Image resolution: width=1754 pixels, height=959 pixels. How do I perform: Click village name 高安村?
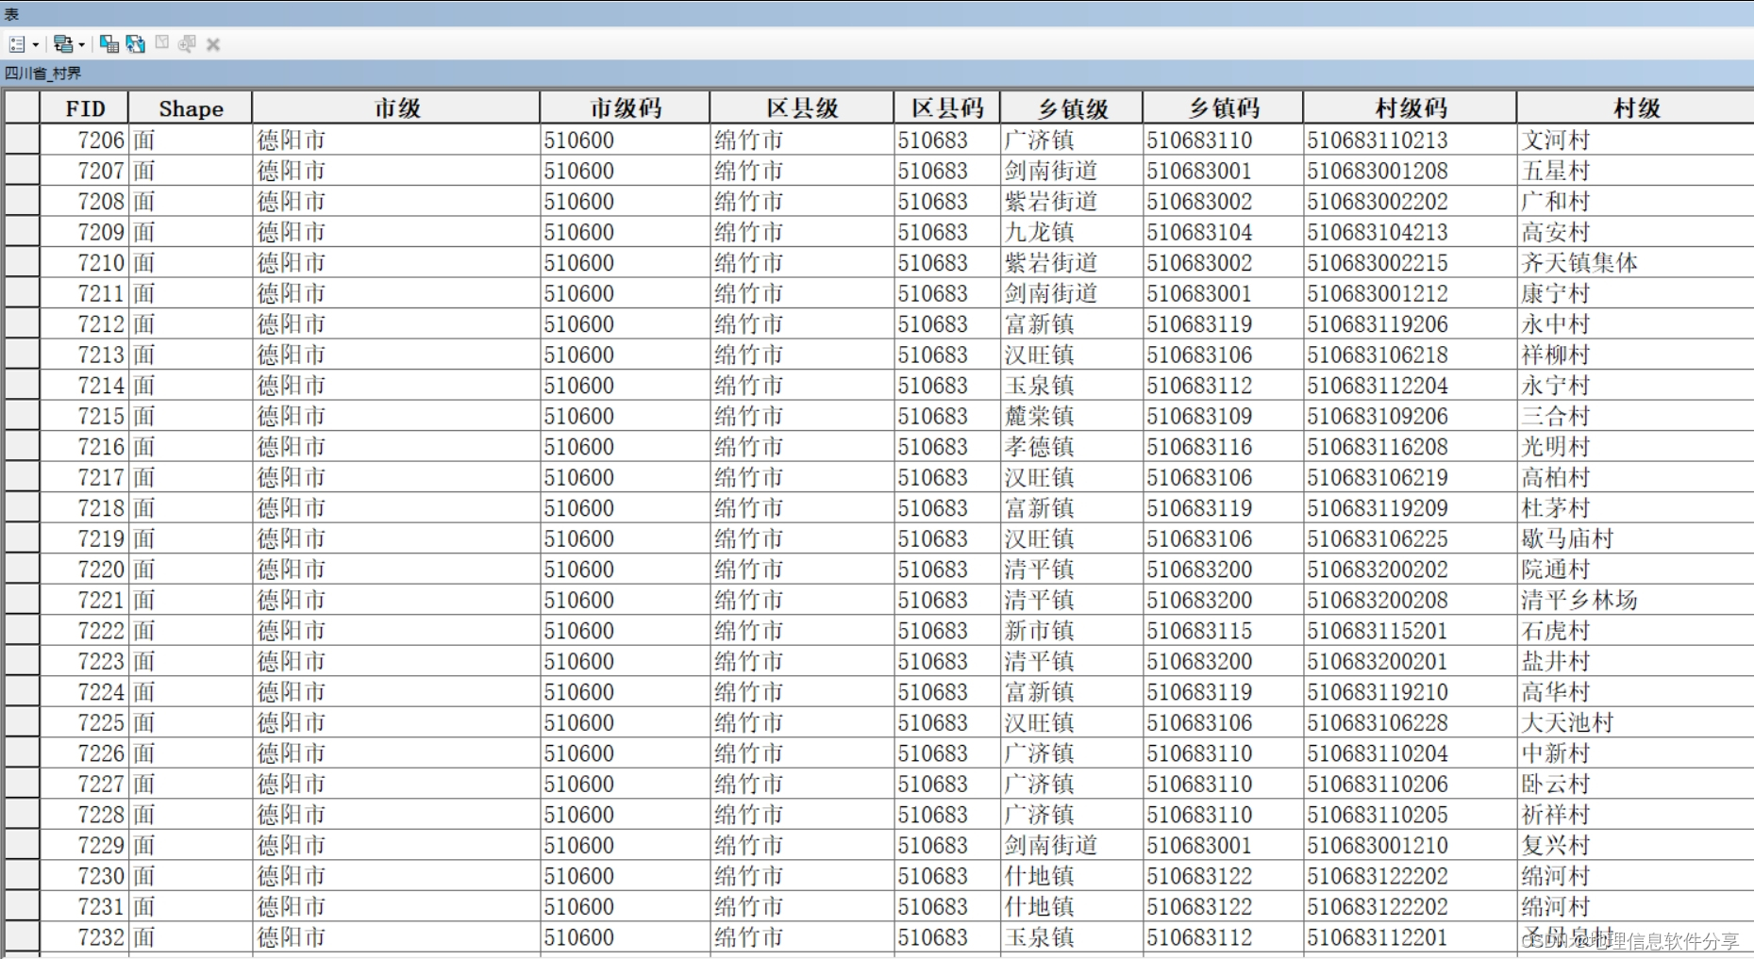pyautogui.click(x=1556, y=232)
